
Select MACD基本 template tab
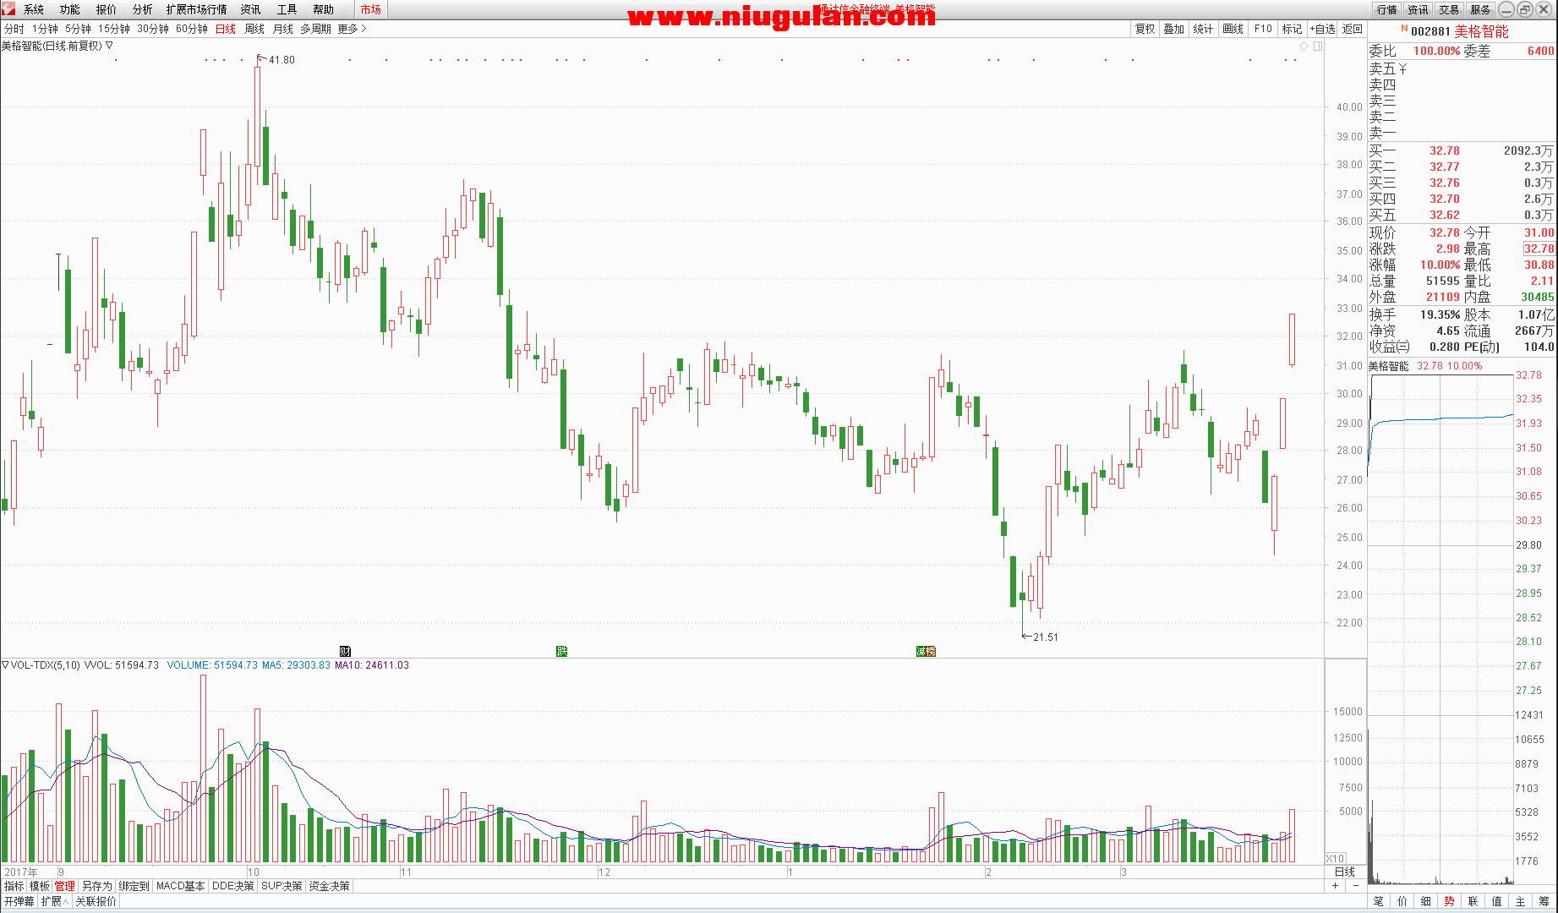(181, 887)
